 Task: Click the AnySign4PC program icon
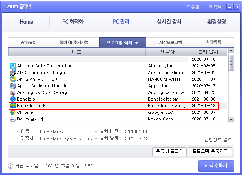[x=13, y=79]
